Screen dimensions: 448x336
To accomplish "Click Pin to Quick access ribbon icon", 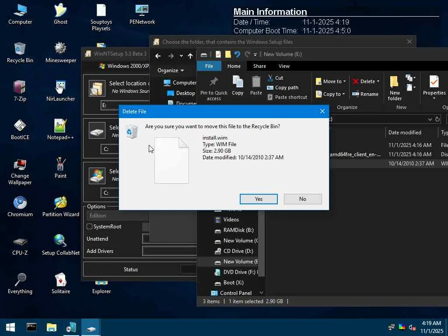I will (x=213, y=88).
